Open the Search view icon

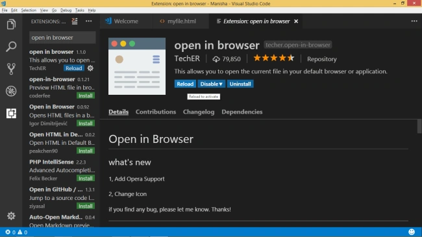(x=11, y=47)
